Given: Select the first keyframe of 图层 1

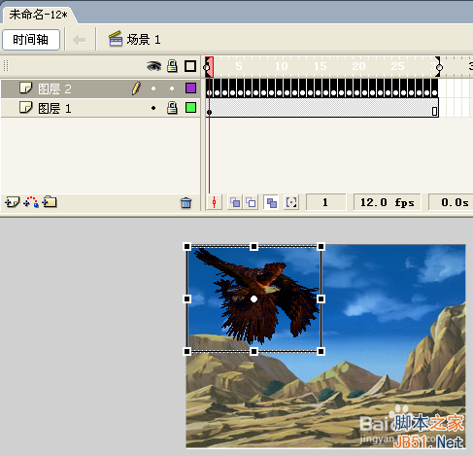Looking at the screenshot, I should (209, 108).
